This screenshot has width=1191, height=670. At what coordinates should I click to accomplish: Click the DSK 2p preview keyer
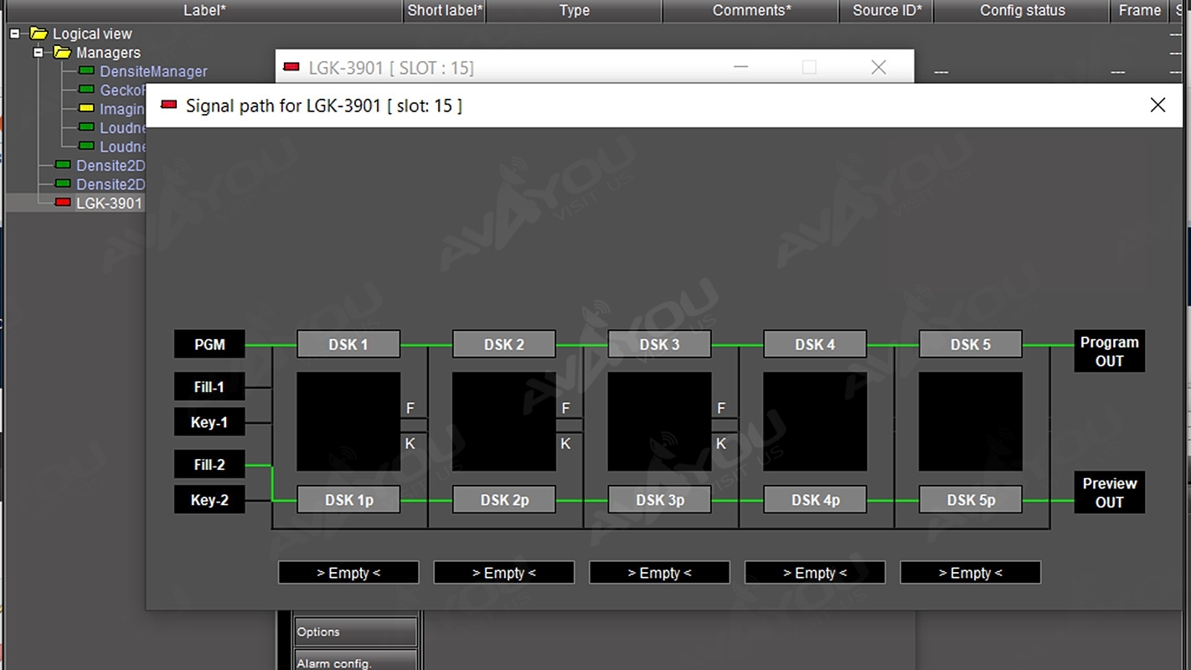tap(504, 500)
